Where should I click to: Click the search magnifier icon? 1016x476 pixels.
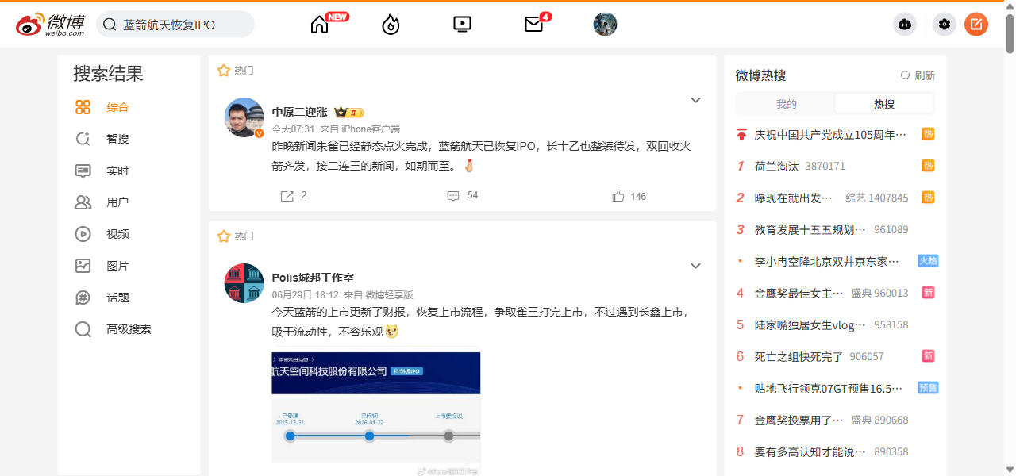click(110, 25)
